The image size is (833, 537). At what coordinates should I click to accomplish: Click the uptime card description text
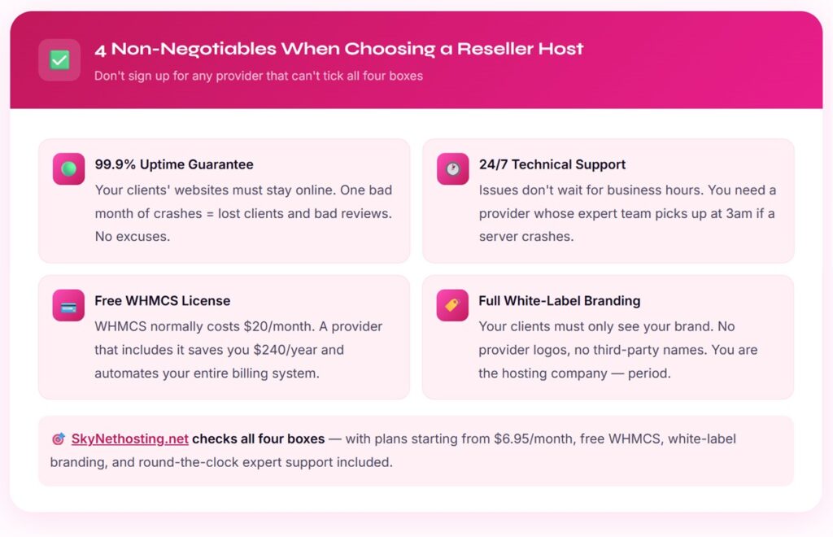[243, 213]
